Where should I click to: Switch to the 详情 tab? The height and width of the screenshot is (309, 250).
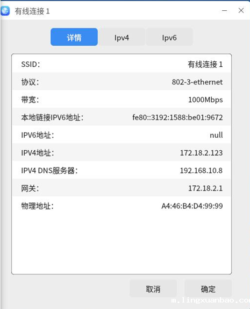[74, 37]
